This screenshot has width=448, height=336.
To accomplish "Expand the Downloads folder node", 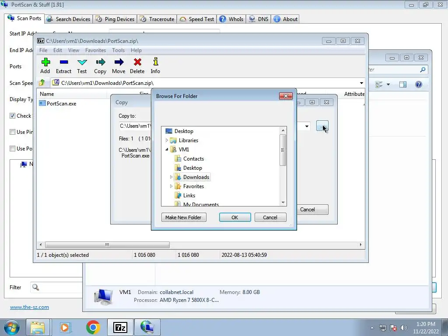I will (x=171, y=177).
